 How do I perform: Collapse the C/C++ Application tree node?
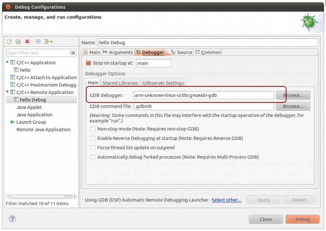point(6,63)
